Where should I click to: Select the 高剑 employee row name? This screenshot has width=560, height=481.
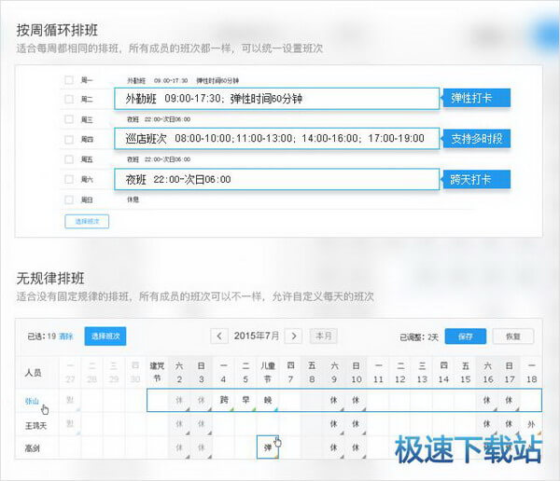[32, 448]
